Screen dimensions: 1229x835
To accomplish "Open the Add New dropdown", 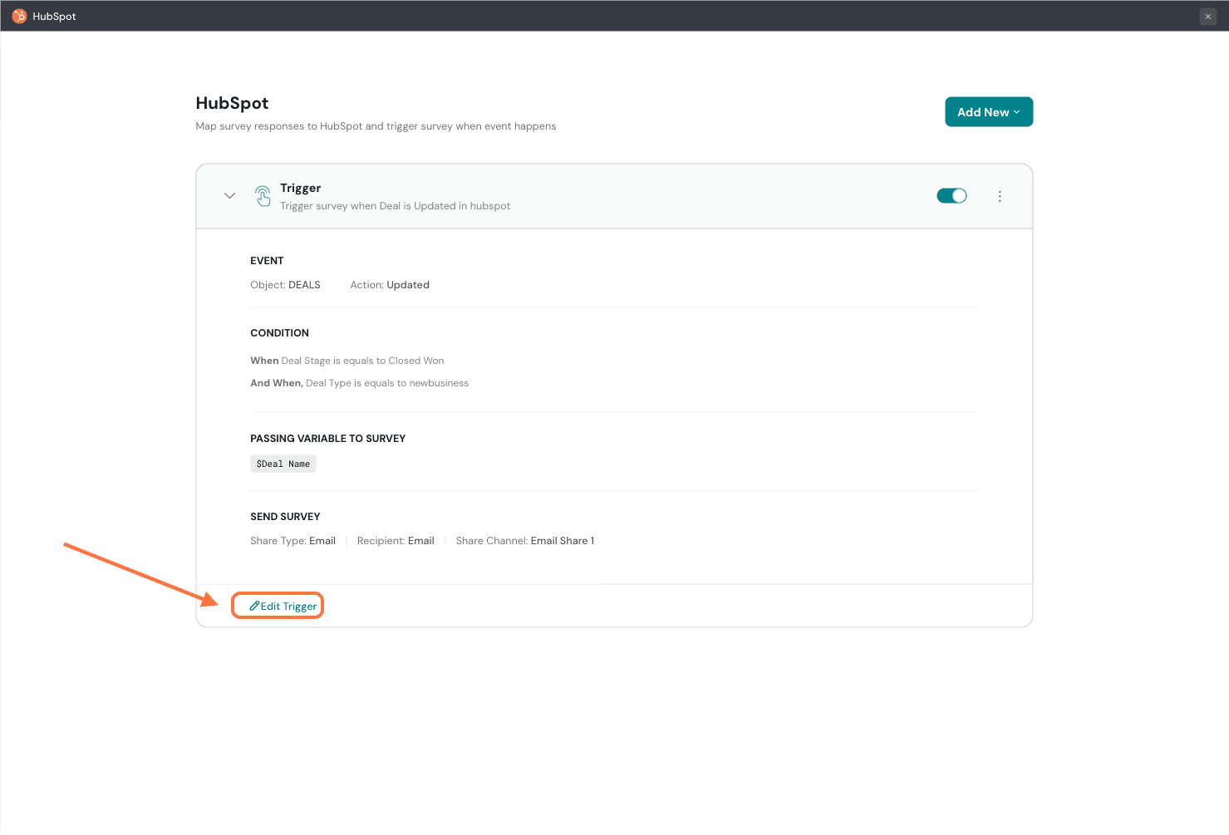I will [988, 112].
